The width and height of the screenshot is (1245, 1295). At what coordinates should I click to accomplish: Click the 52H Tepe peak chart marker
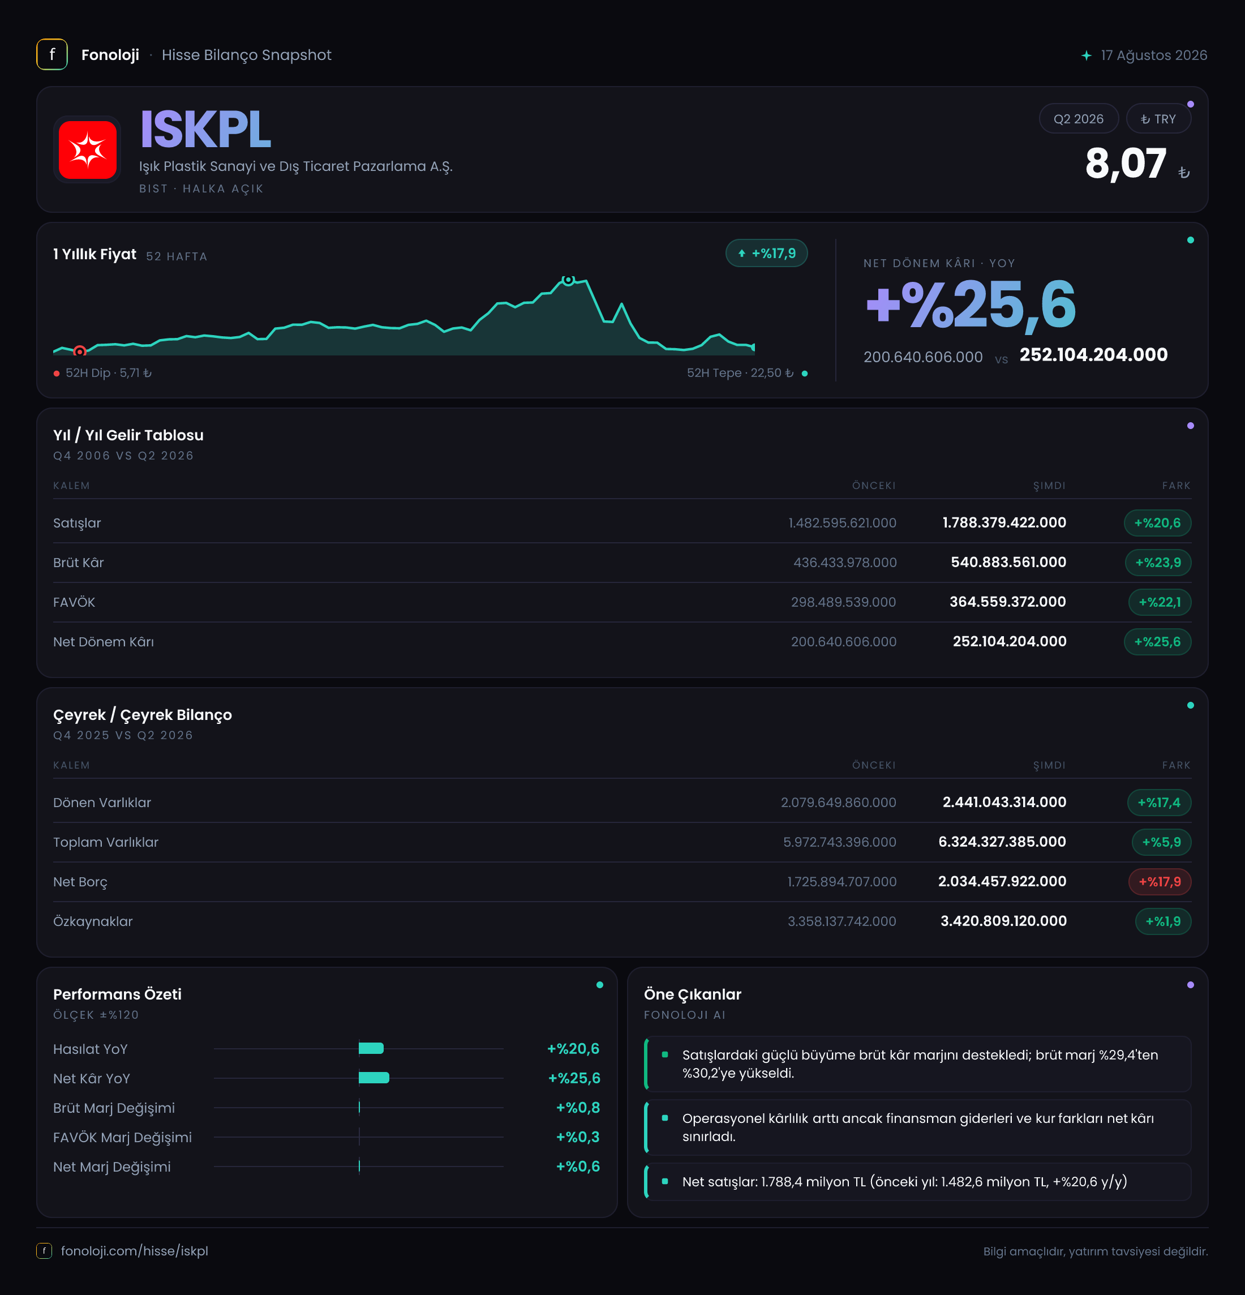tap(568, 280)
